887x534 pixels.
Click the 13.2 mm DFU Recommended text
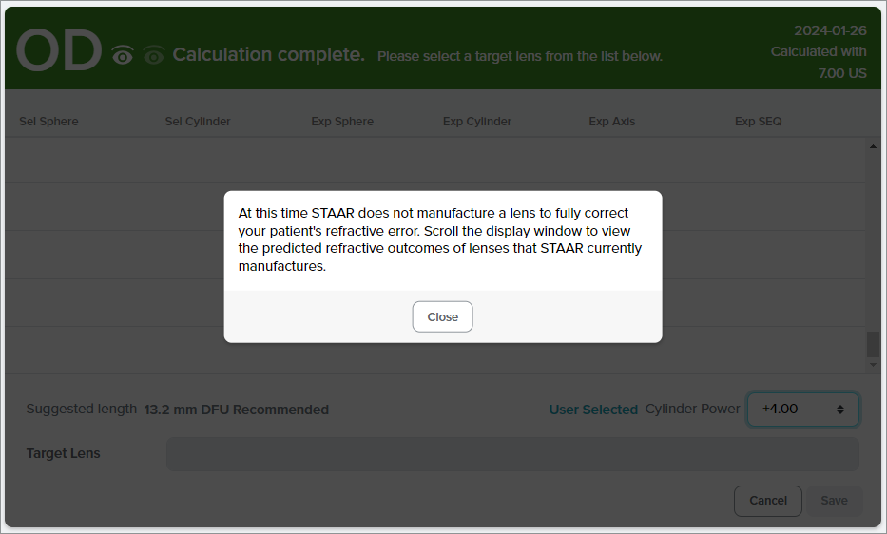237,410
